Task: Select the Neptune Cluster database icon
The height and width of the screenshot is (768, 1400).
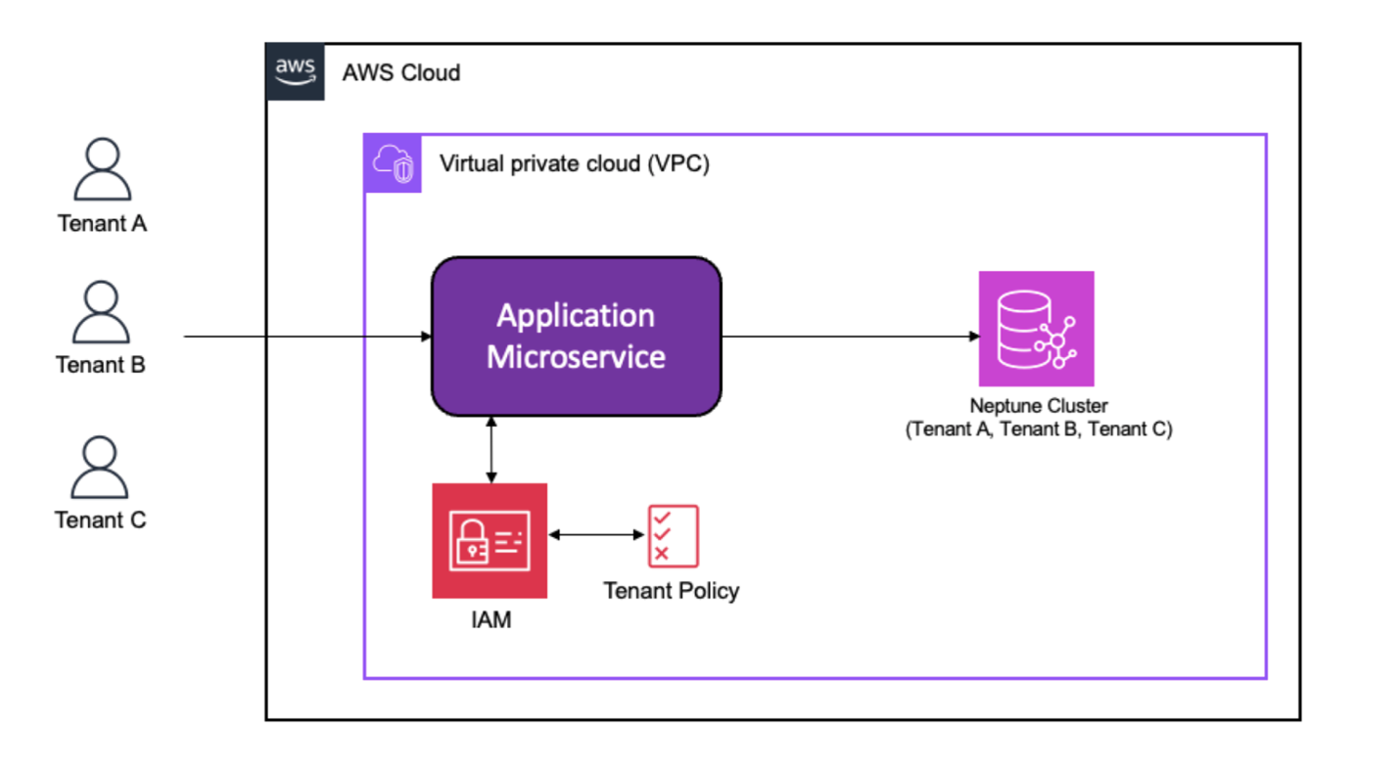Action: point(1037,329)
